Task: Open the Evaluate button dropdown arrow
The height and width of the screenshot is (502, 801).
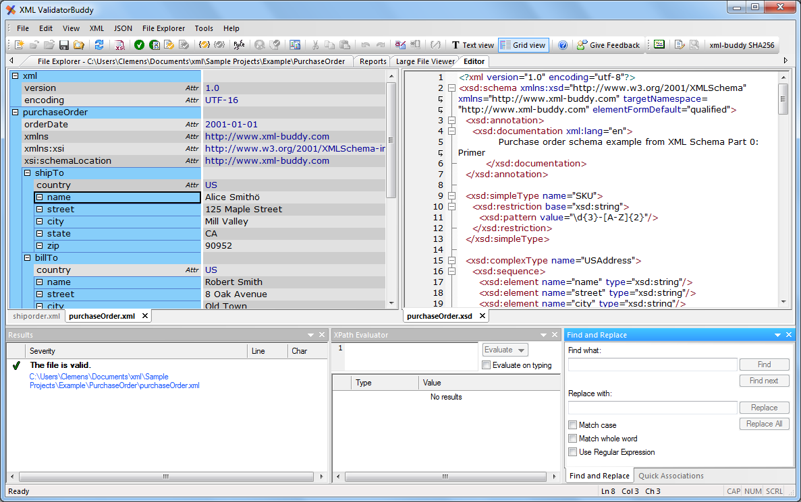Action: point(521,350)
